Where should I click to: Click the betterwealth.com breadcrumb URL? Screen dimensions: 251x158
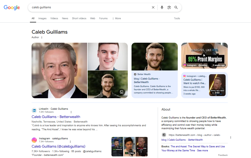coord(195,135)
